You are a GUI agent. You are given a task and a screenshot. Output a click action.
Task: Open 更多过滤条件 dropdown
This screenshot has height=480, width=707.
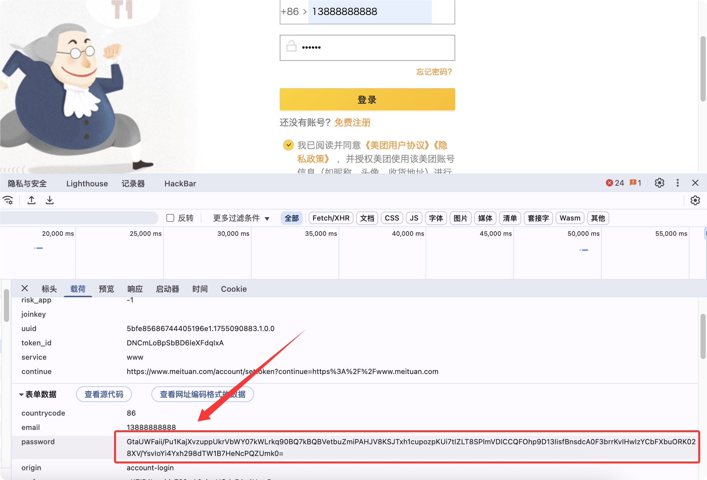pyautogui.click(x=241, y=218)
